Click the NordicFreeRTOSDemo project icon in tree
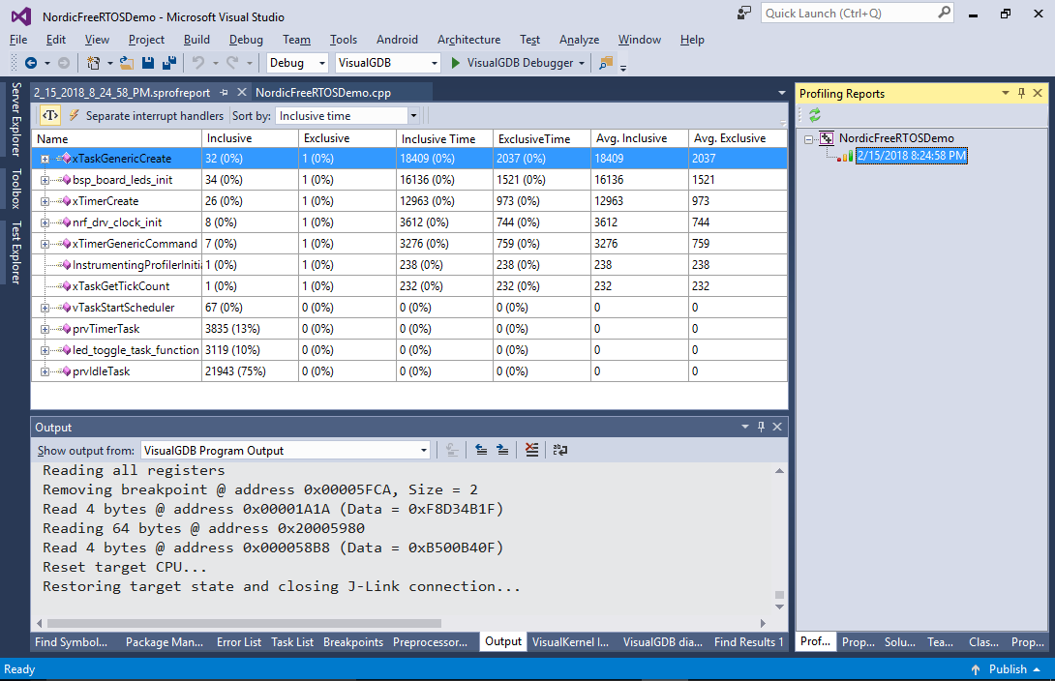1055x681 pixels. click(x=827, y=137)
